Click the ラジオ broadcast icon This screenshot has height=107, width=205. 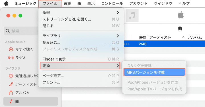click(11, 57)
